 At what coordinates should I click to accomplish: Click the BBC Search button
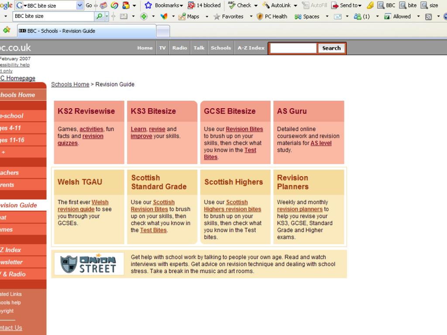(331, 48)
